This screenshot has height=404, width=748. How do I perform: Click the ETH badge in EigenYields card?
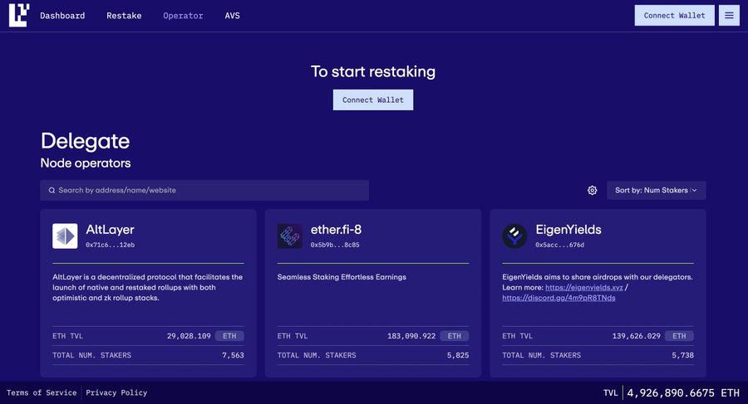[679, 336]
